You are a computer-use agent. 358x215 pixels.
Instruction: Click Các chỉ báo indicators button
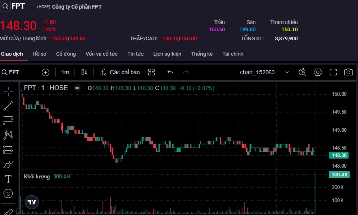[x=120, y=72]
